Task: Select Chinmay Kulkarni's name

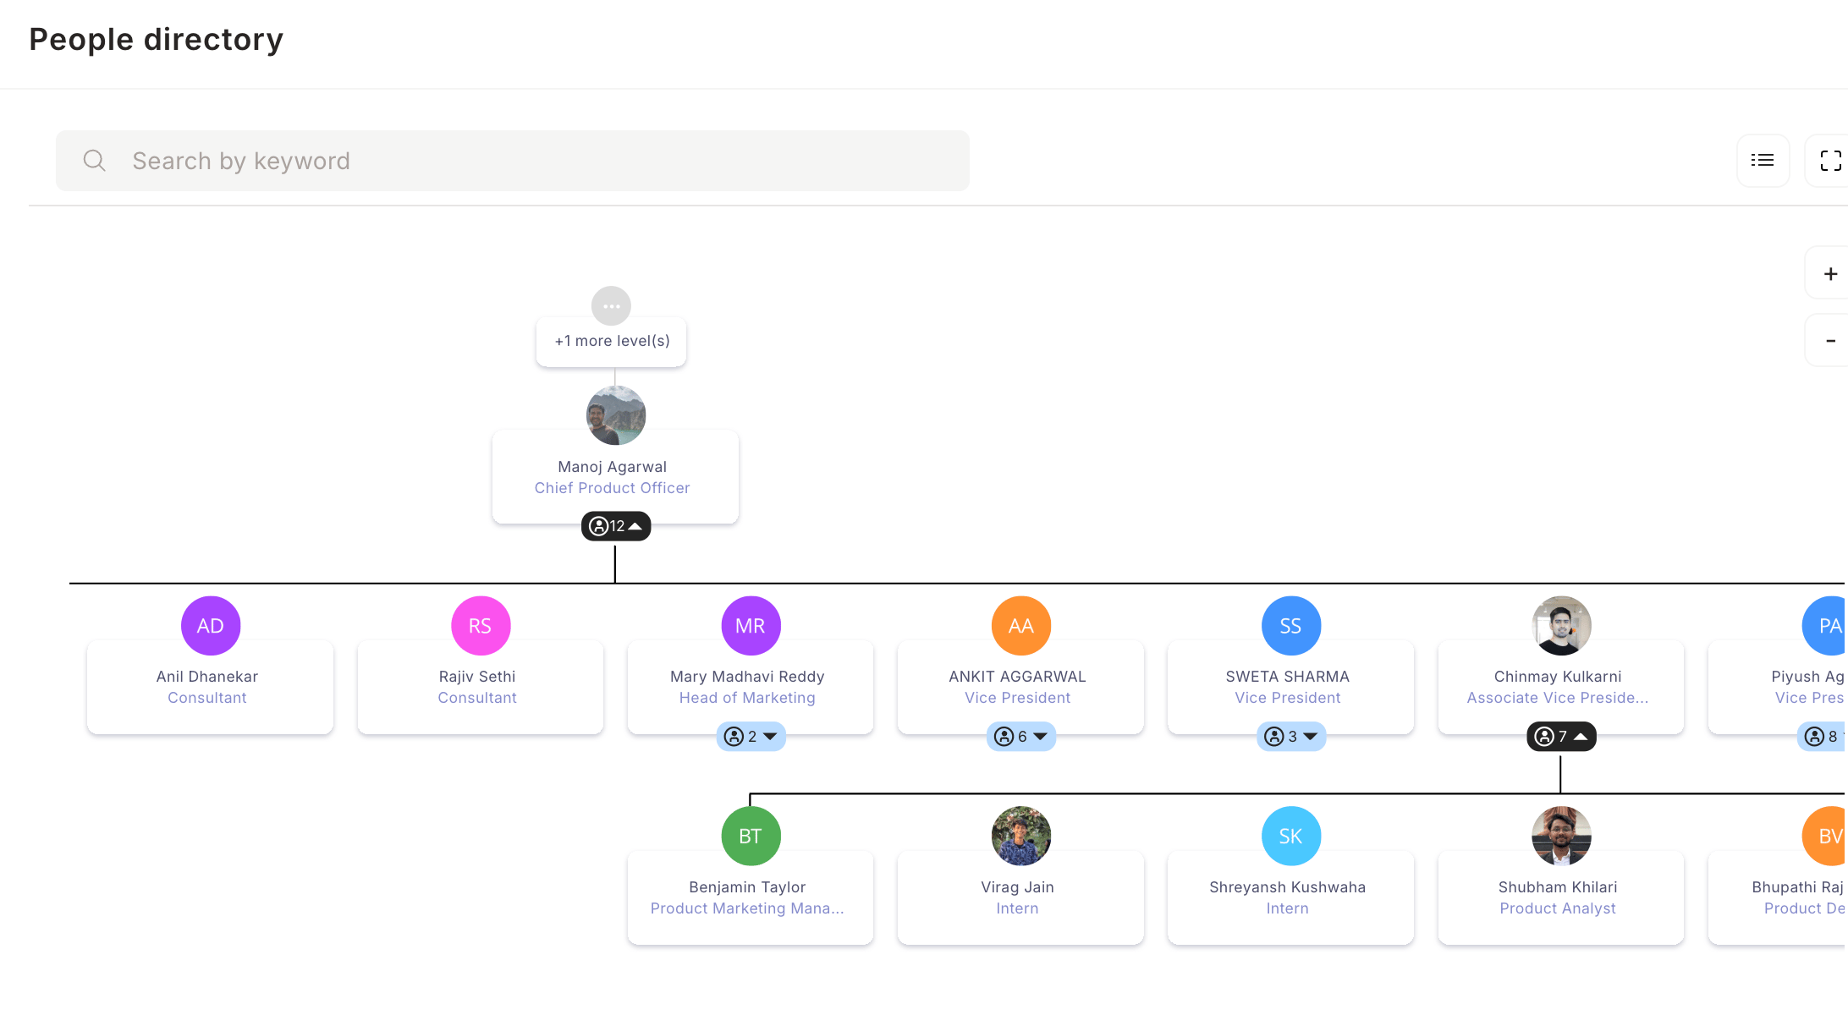Action: tap(1558, 677)
